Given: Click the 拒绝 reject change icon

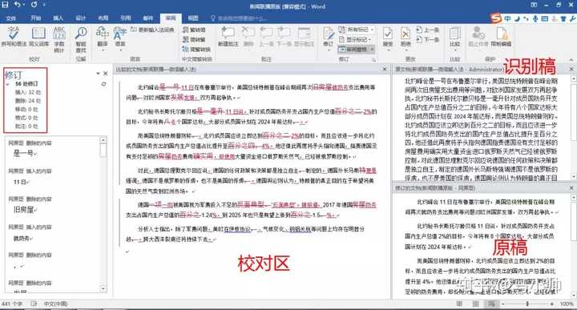Looking at the screenshot, I should click(x=406, y=37).
